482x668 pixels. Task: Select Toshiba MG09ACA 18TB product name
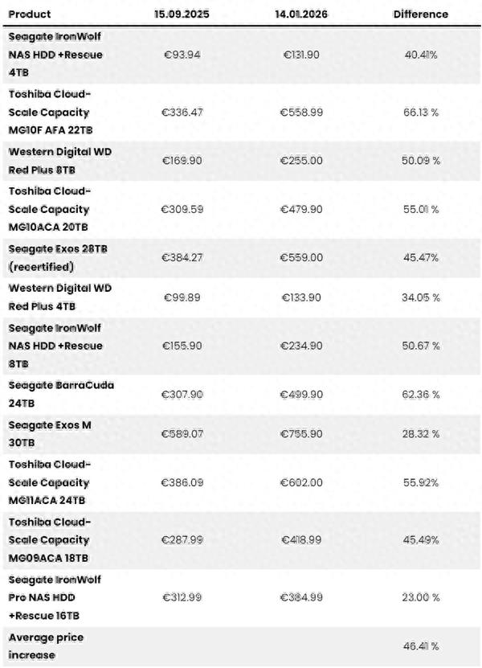[x=49, y=539]
